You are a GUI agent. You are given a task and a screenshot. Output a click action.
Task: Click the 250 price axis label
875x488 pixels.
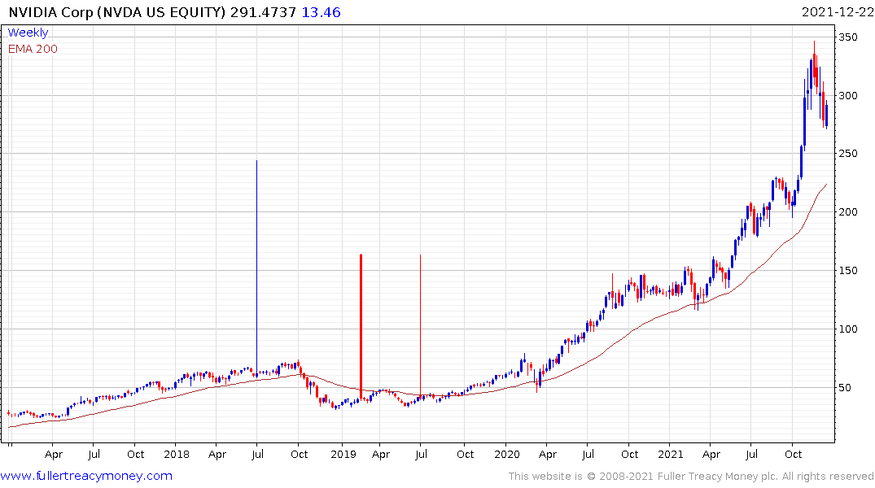click(x=848, y=154)
